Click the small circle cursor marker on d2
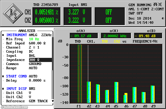 (88, 100)
